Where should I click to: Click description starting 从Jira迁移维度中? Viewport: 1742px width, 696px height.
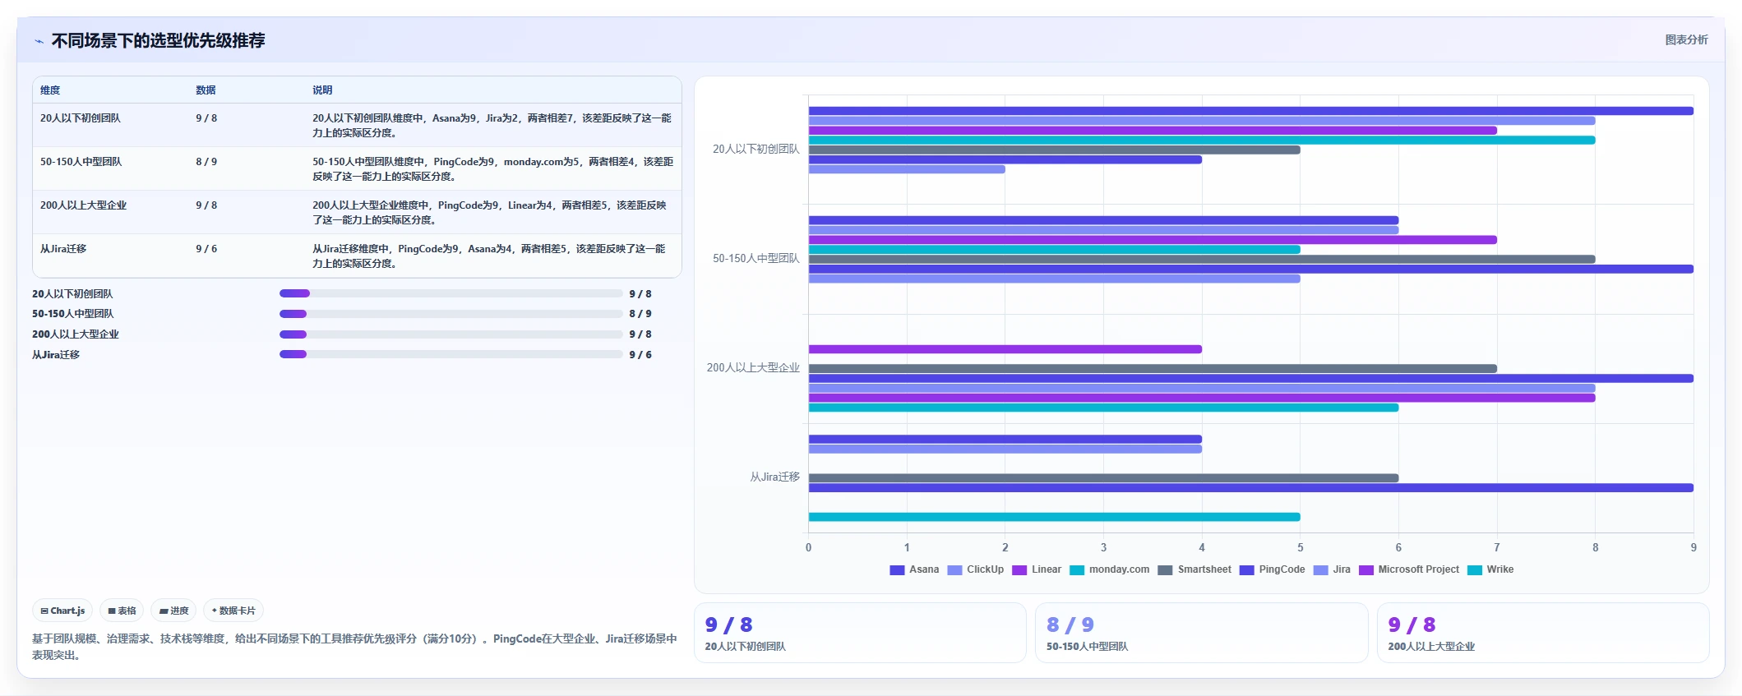(489, 256)
